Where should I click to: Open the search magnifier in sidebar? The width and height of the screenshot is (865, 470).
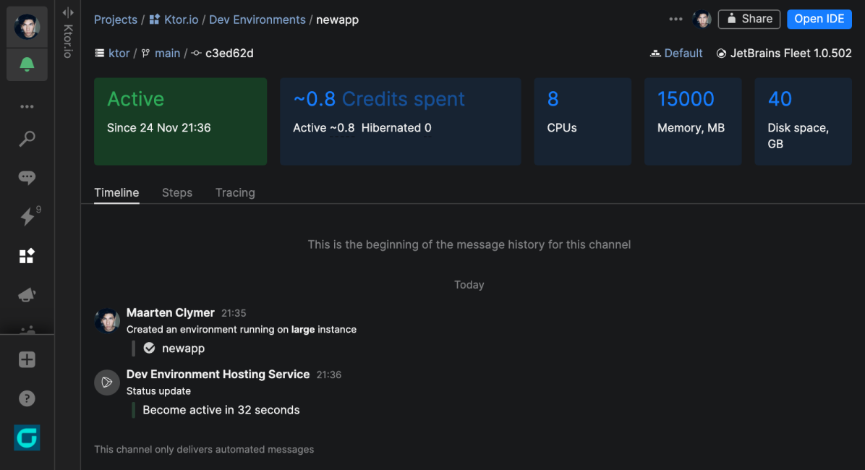pos(27,139)
